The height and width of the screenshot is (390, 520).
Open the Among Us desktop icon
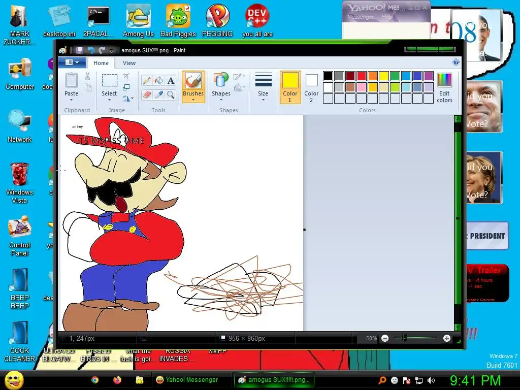click(138, 21)
